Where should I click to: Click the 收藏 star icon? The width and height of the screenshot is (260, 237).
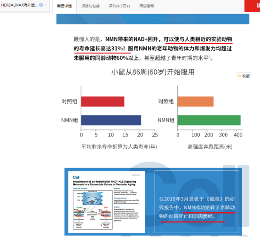pyautogui.click(x=239, y=76)
